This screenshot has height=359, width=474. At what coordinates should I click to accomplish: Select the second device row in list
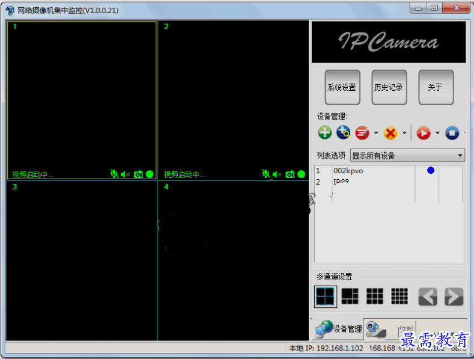[x=389, y=182]
